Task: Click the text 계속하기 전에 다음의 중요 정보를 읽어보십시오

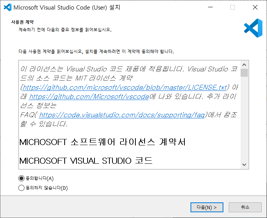Action: [65, 30]
